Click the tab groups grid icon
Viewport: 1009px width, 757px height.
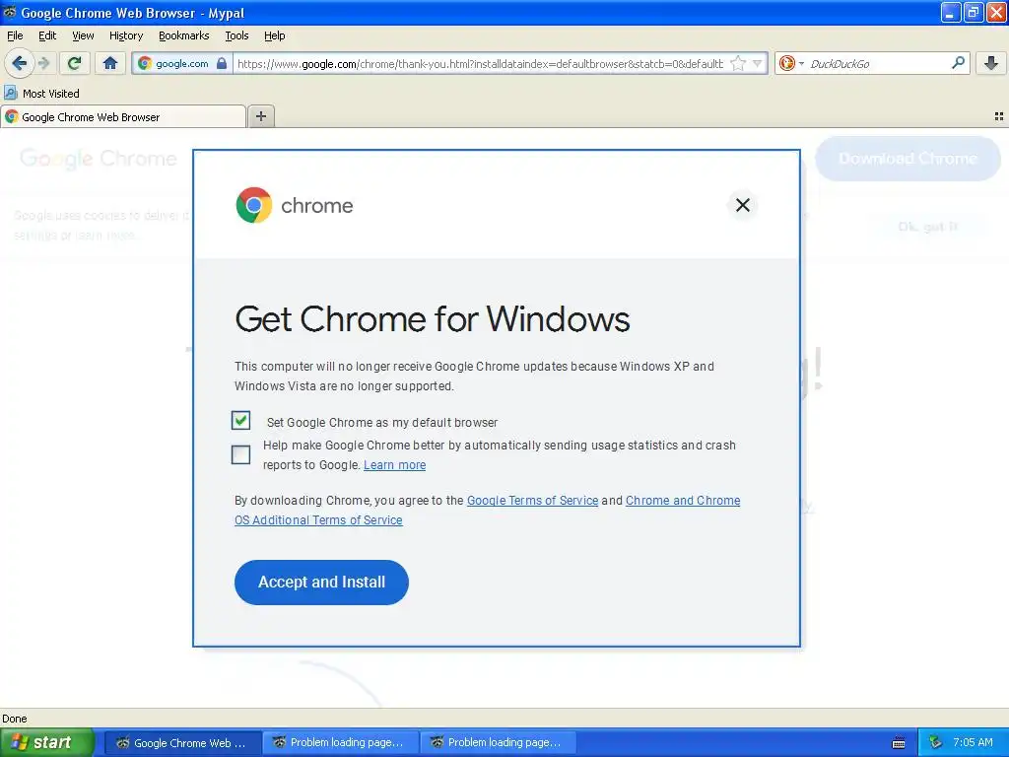pyautogui.click(x=999, y=116)
